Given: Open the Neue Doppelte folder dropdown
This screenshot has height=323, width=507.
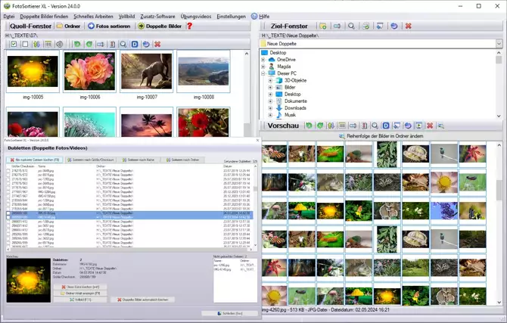Looking at the screenshot, I should tap(498, 44).
